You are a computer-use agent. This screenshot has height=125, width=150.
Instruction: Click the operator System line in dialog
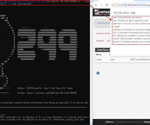point(131,30)
